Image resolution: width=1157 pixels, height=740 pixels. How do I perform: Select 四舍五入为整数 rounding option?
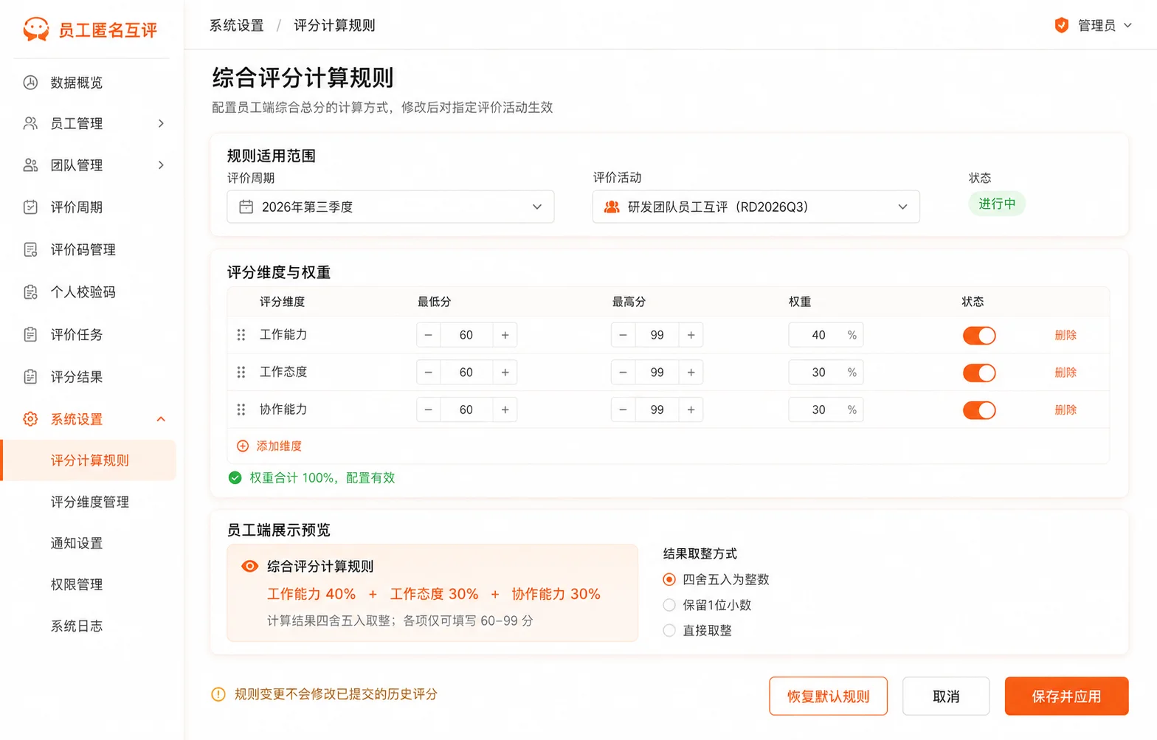coord(669,579)
